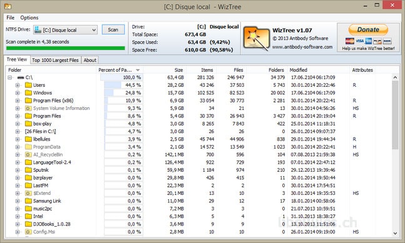Screen dimensions: 405x243
Task: Click the AI_RecycleBin system icon
Action: pyautogui.click(x=28, y=155)
